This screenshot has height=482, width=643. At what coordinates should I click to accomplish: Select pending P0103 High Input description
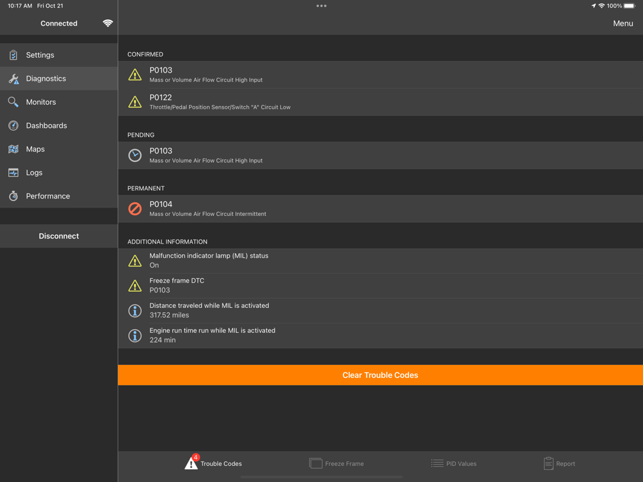pyautogui.click(x=206, y=161)
